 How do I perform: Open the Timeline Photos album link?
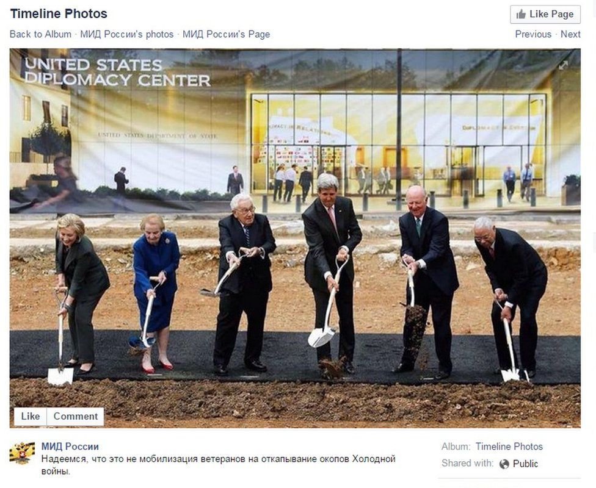[x=509, y=447]
